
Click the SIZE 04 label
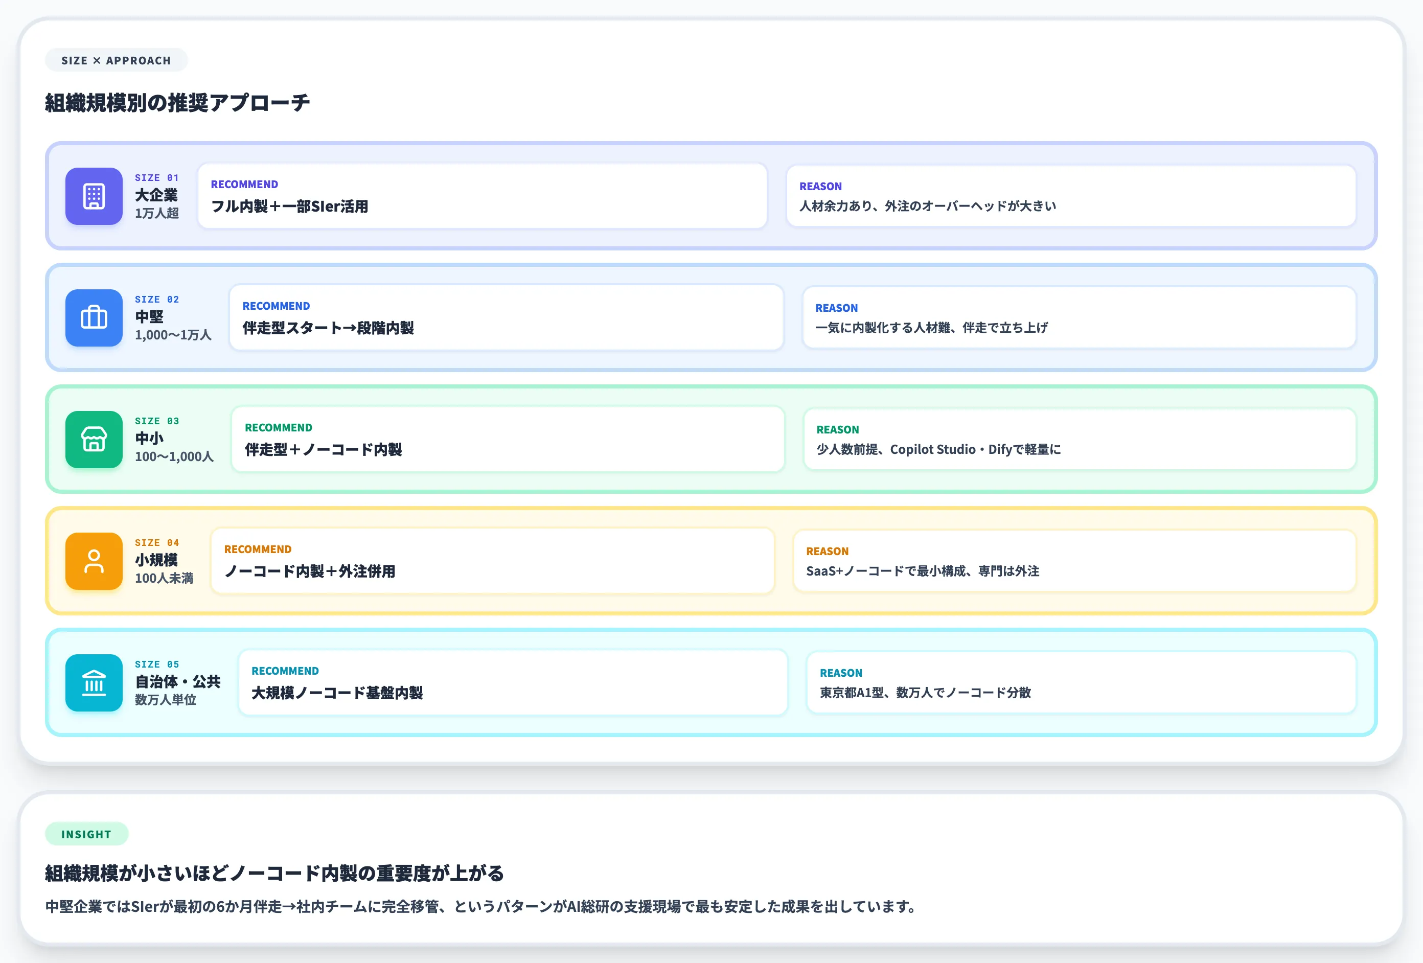(157, 542)
